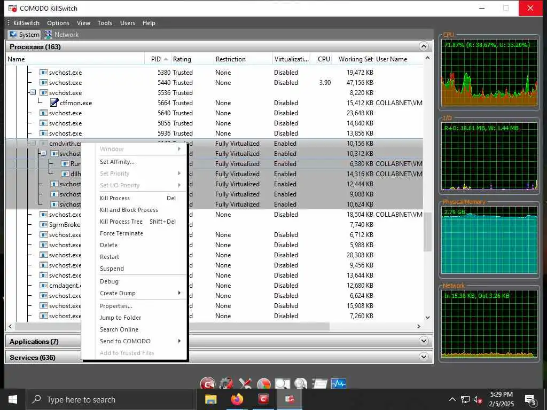
Task: Expand the Applications panel
Action: pyautogui.click(x=424, y=341)
